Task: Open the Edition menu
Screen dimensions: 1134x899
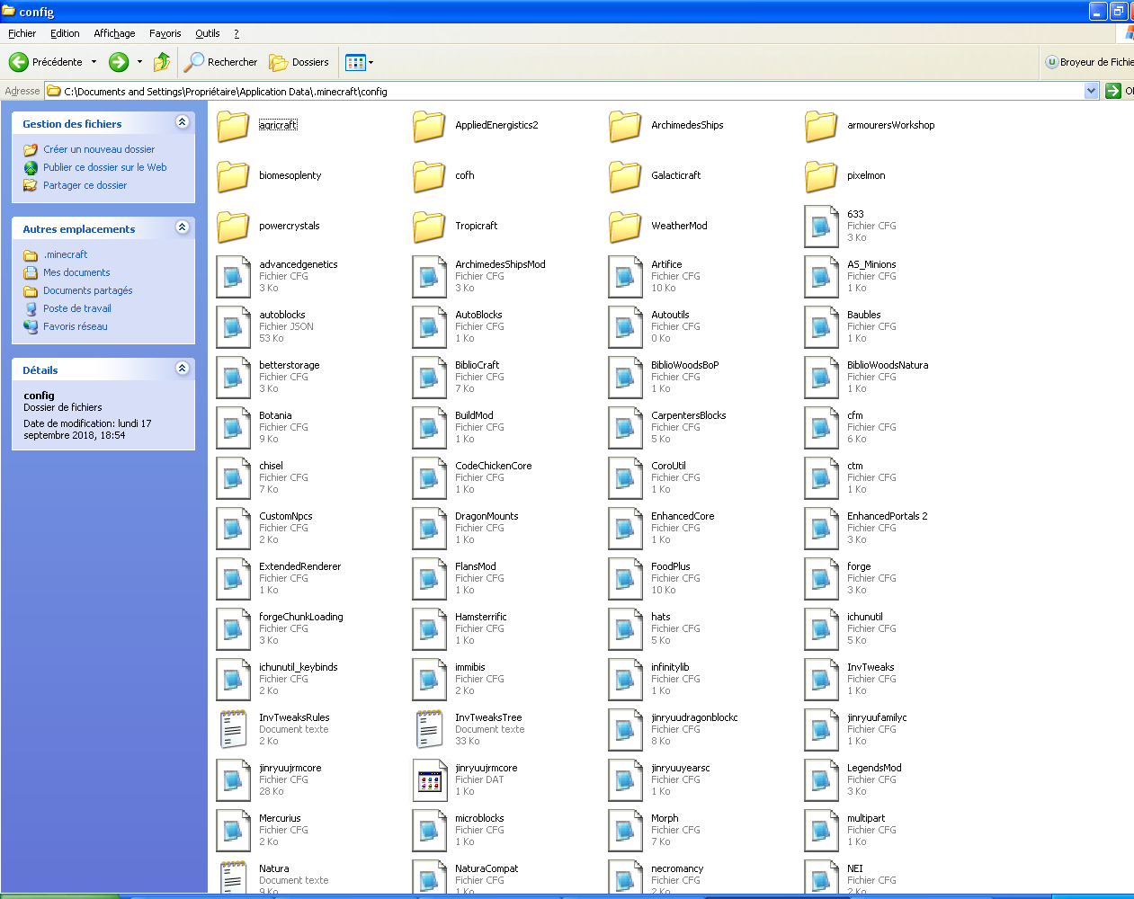Action: pyautogui.click(x=65, y=33)
